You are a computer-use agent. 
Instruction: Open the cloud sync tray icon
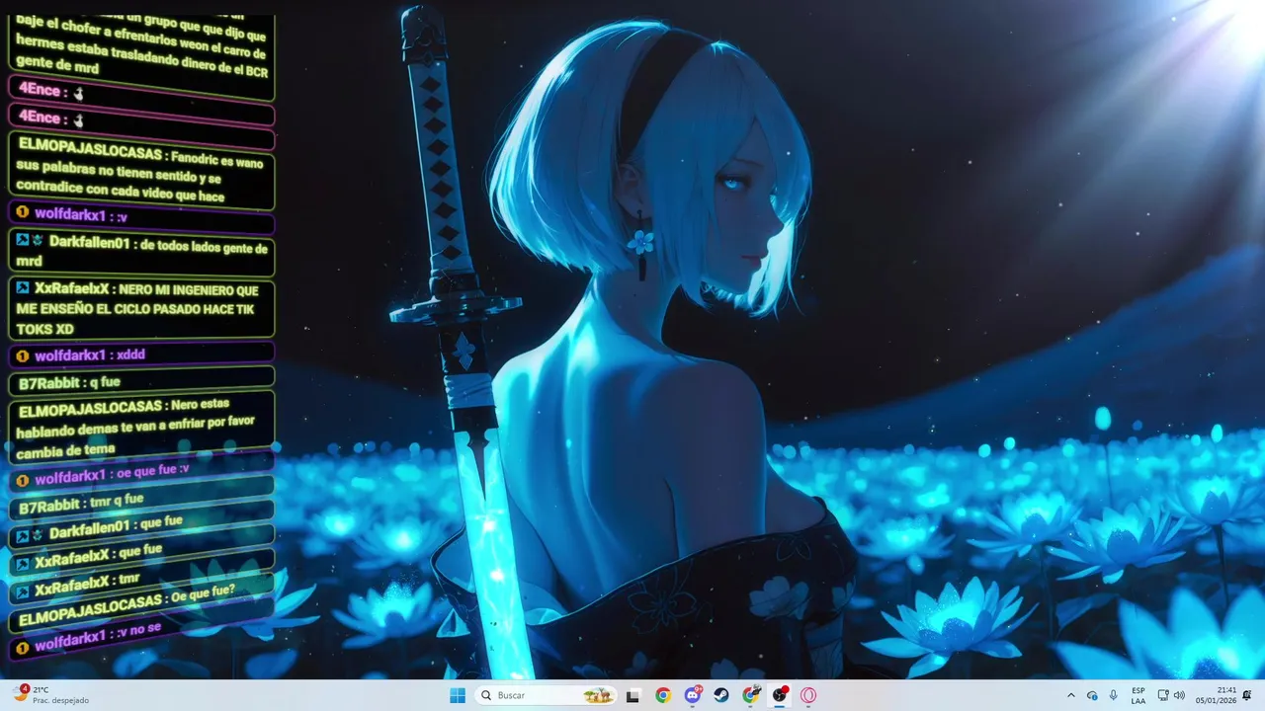[1092, 695]
